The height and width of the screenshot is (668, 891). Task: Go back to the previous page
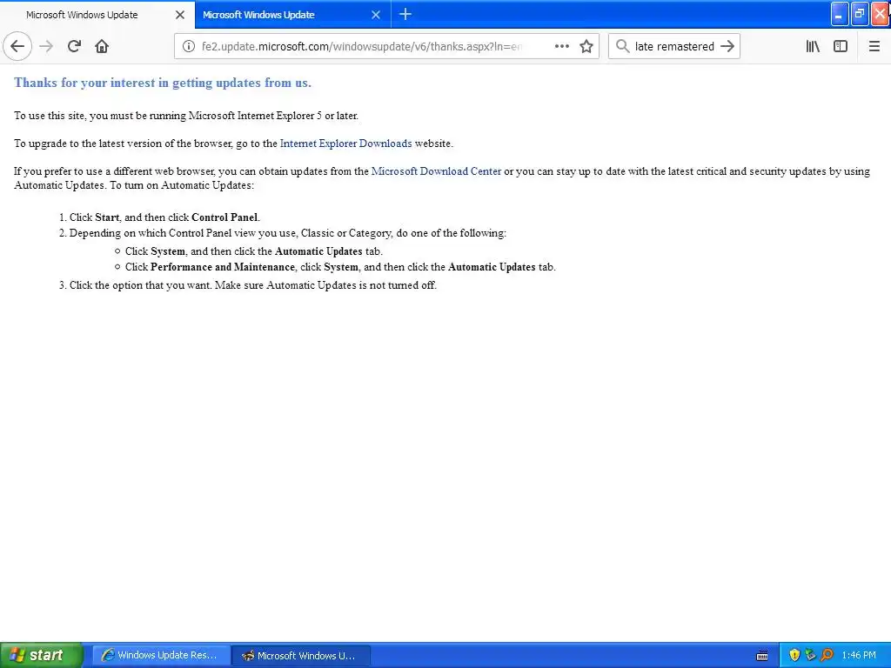point(17,47)
